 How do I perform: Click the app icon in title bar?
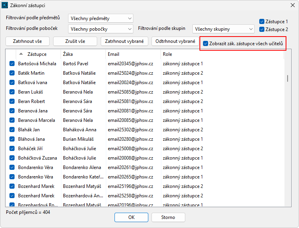[5, 5]
